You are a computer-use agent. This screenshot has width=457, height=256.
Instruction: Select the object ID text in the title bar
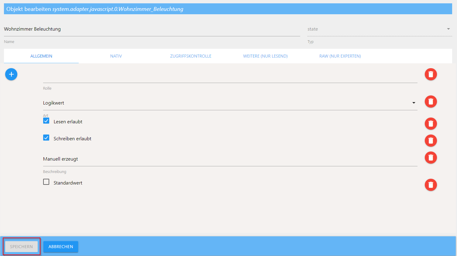click(x=118, y=9)
